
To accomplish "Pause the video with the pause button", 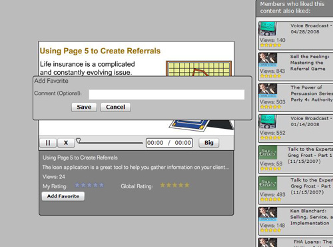I will coord(48,143).
